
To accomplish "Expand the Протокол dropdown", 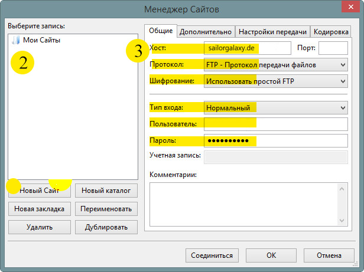I will coord(275,64).
